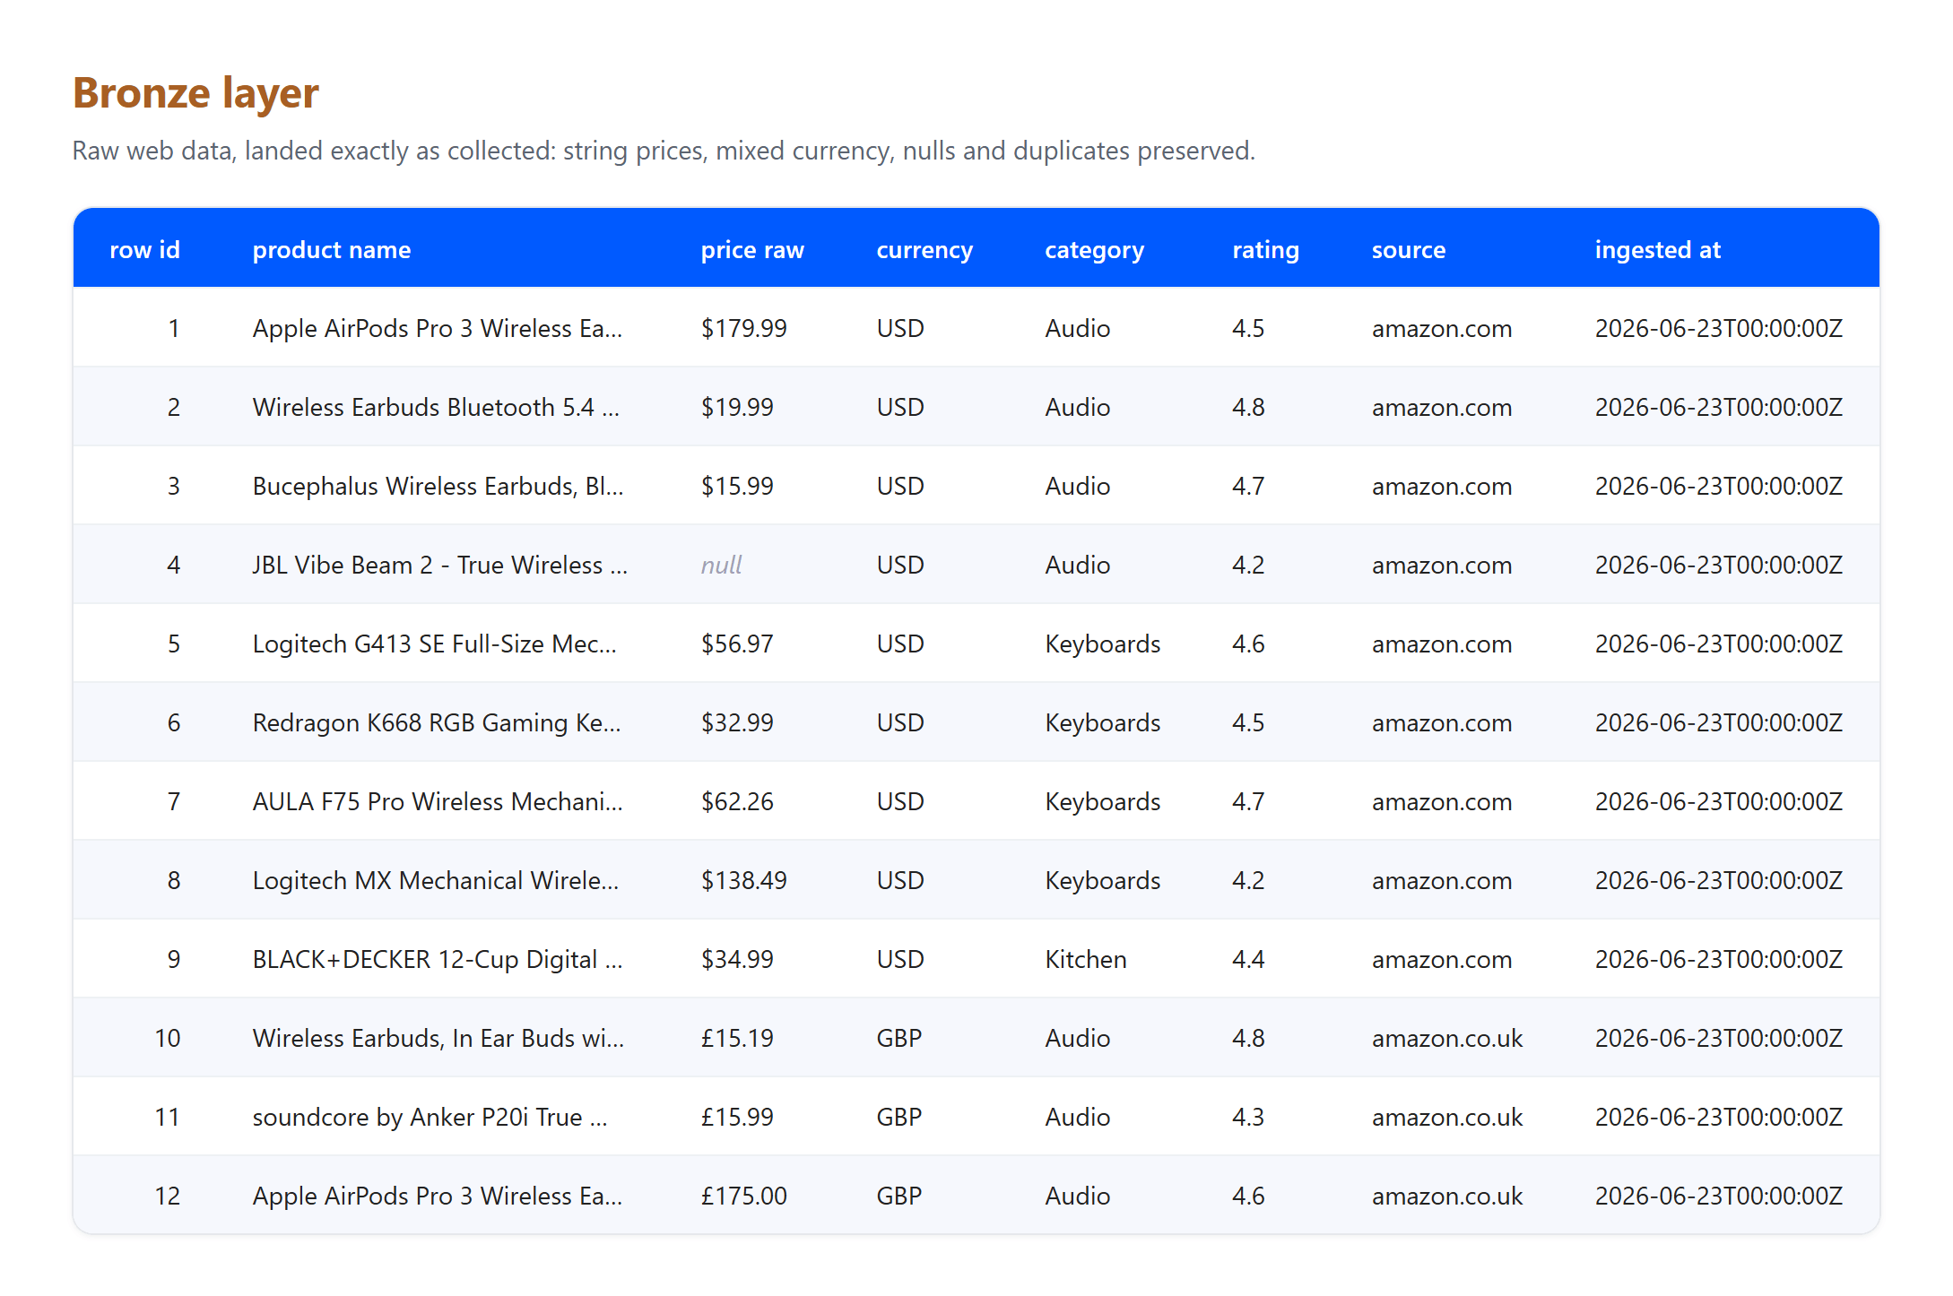Viewport: 1953px width, 1296px height.
Task: Click the "currency" column header
Action: pos(924,250)
